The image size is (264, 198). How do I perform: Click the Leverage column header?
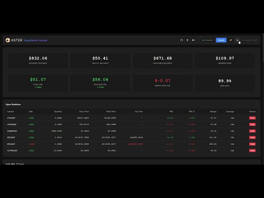point(230,111)
